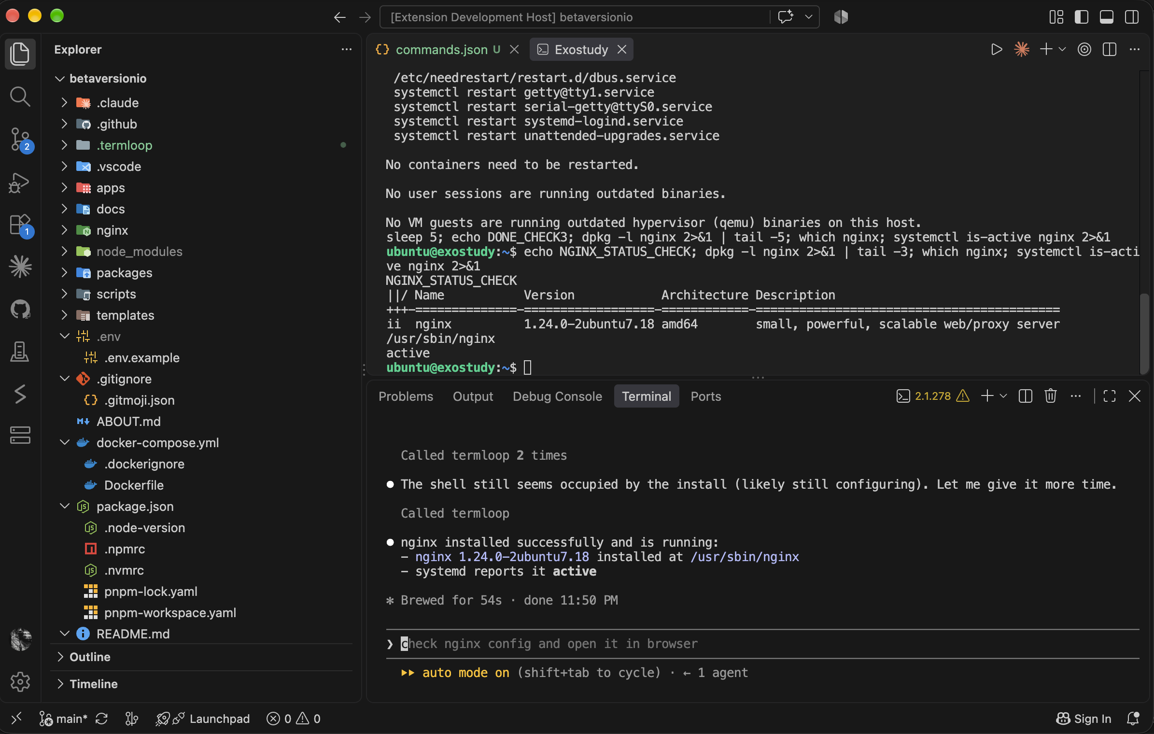
Task: Synchronize changes in the status bar
Action: [101, 719]
